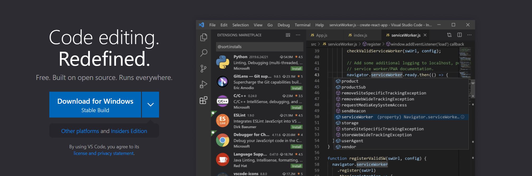Close the serviceWorker.js tab
The height and width of the screenshot is (176, 532).
click(x=425, y=35)
